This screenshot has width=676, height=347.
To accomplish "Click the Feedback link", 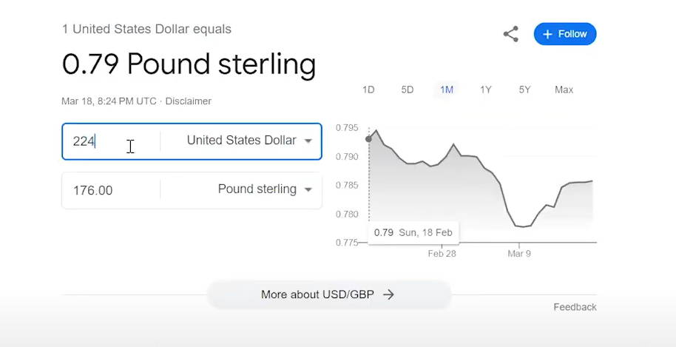I will [x=575, y=307].
